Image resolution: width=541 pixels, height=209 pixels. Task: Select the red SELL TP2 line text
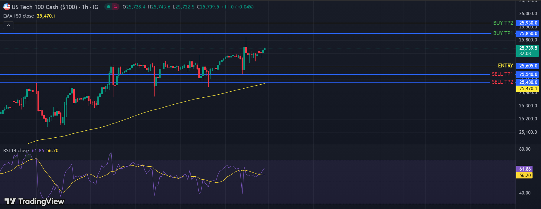click(502, 82)
